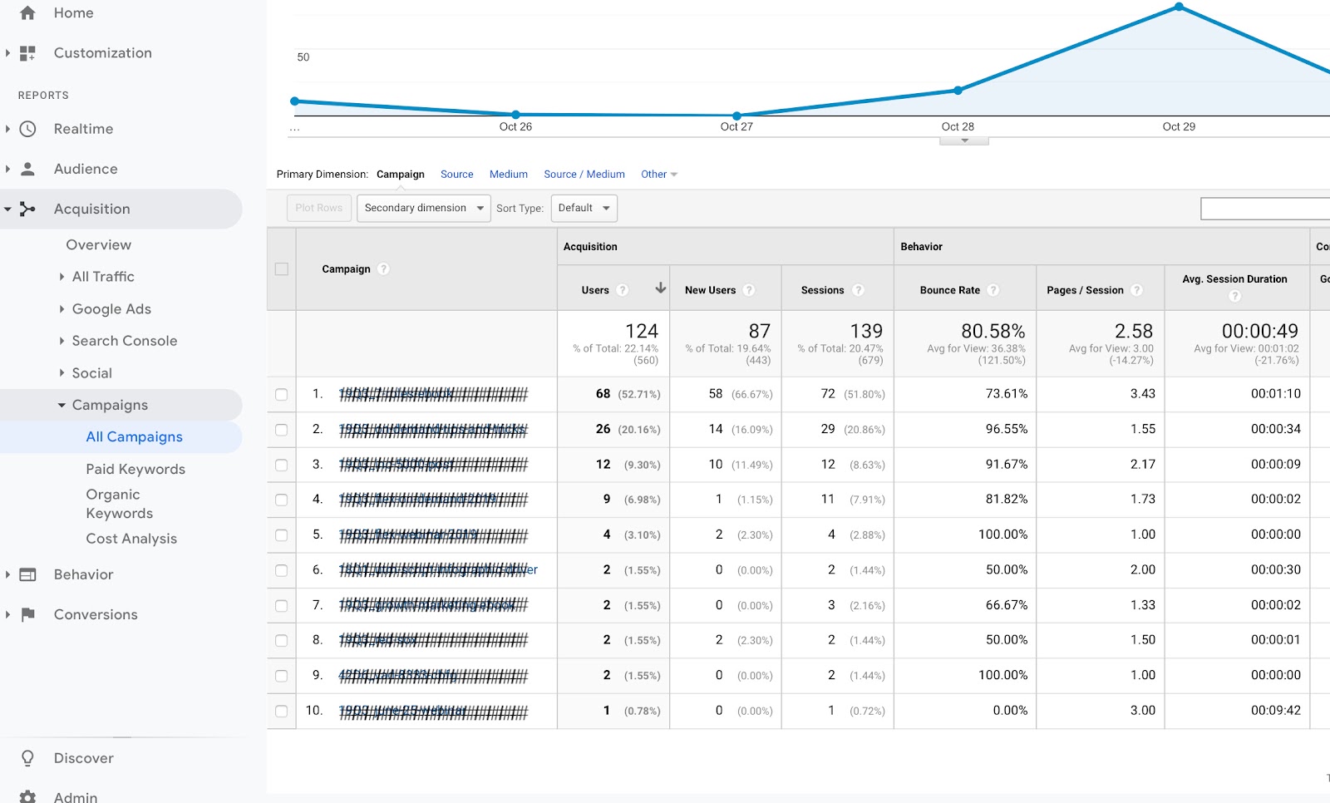Check the checkbox for campaign row 5
Image resolution: width=1330 pixels, height=803 pixels.
point(282,535)
